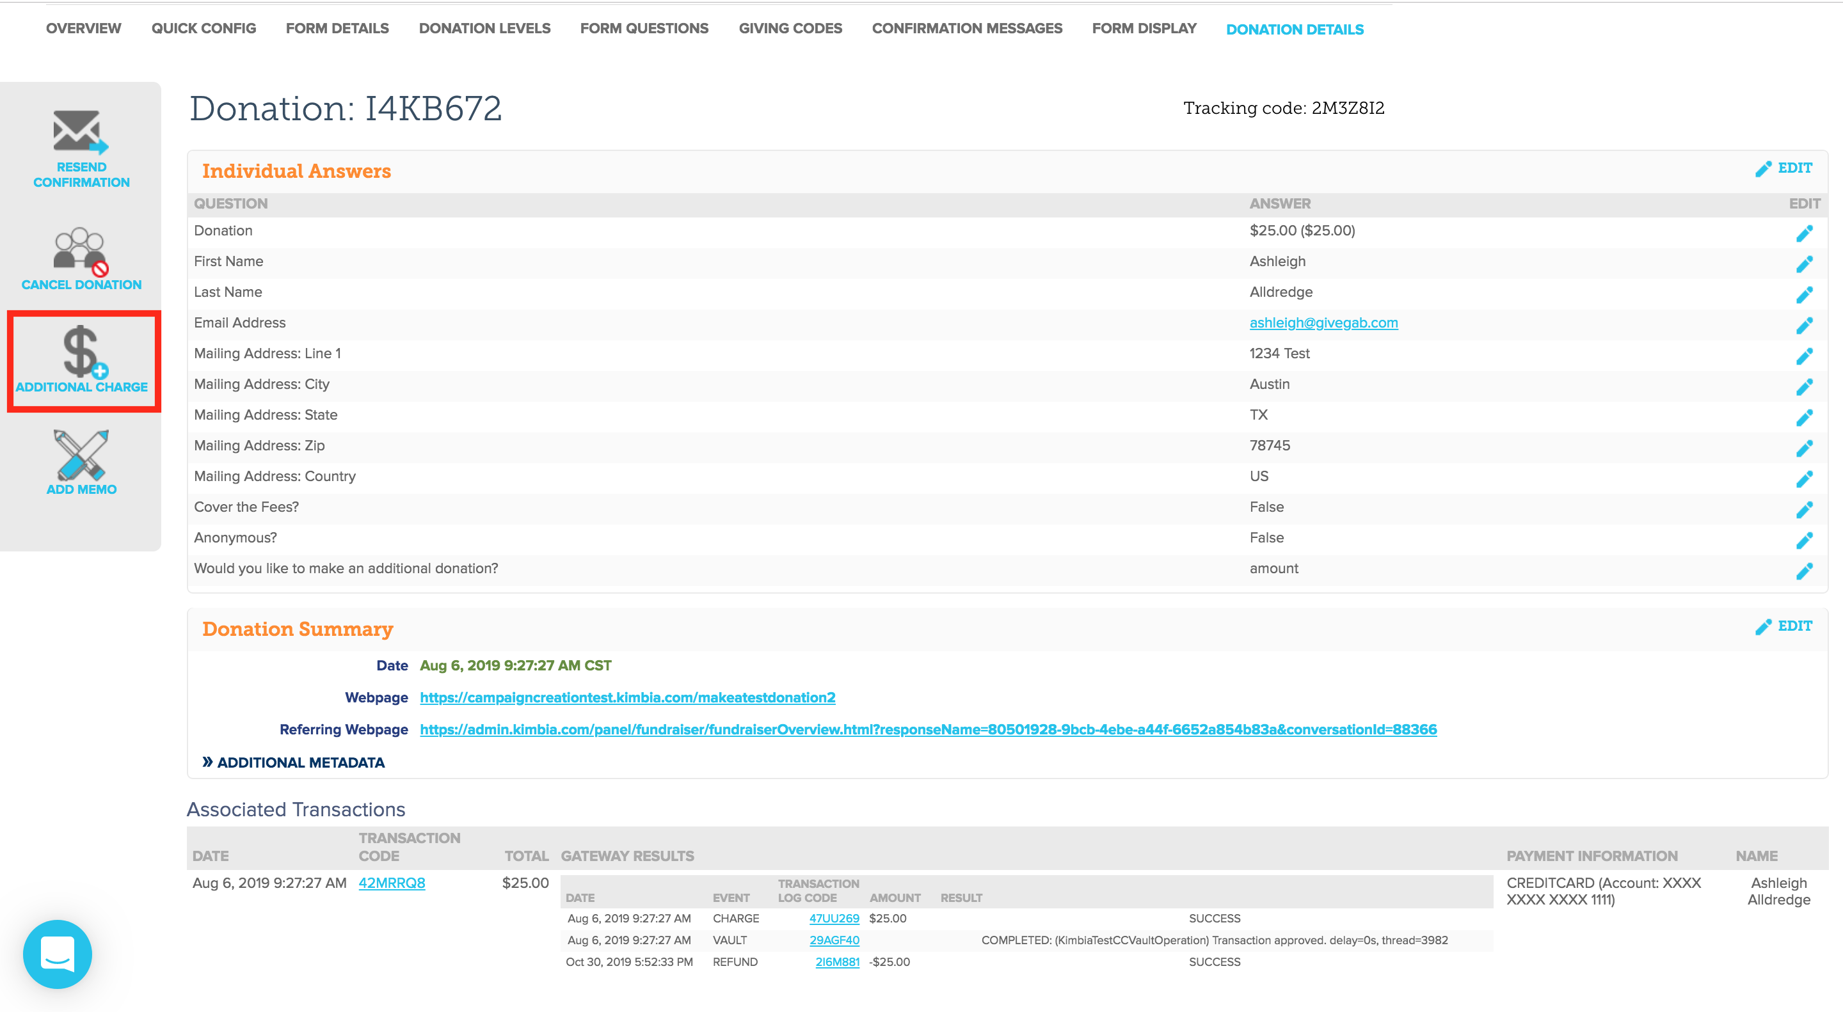Edit additional donation question pencil icon
1843x1012 pixels.
click(1805, 571)
